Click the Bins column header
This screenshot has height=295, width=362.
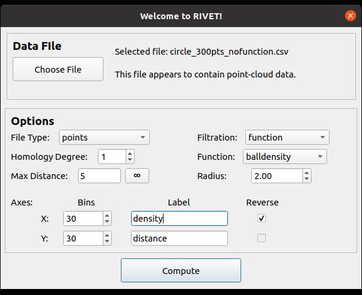coord(86,202)
